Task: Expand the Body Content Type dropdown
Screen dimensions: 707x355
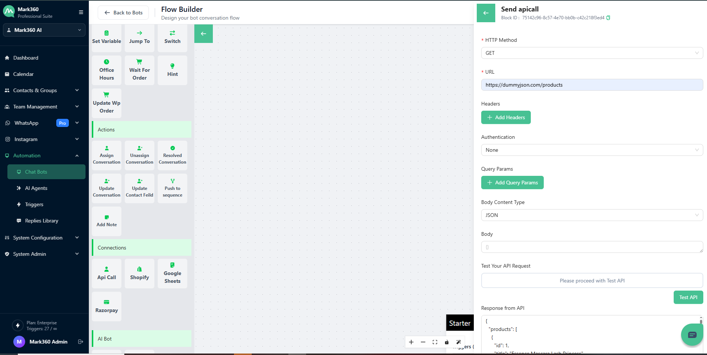Action: coord(592,215)
